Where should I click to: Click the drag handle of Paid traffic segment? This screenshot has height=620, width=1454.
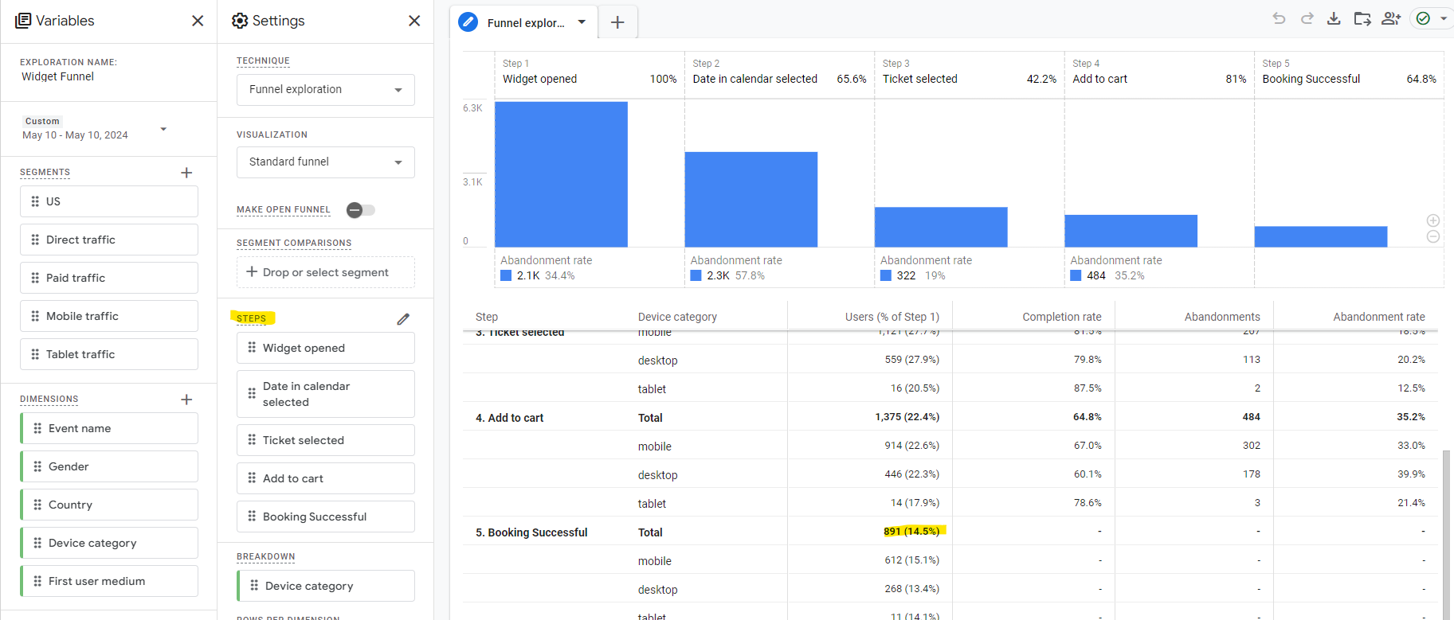click(x=35, y=278)
